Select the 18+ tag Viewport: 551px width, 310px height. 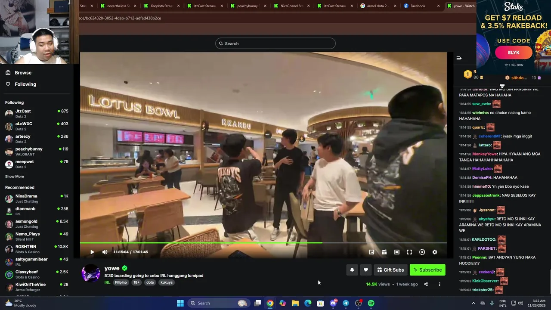click(x=136, y=282)
